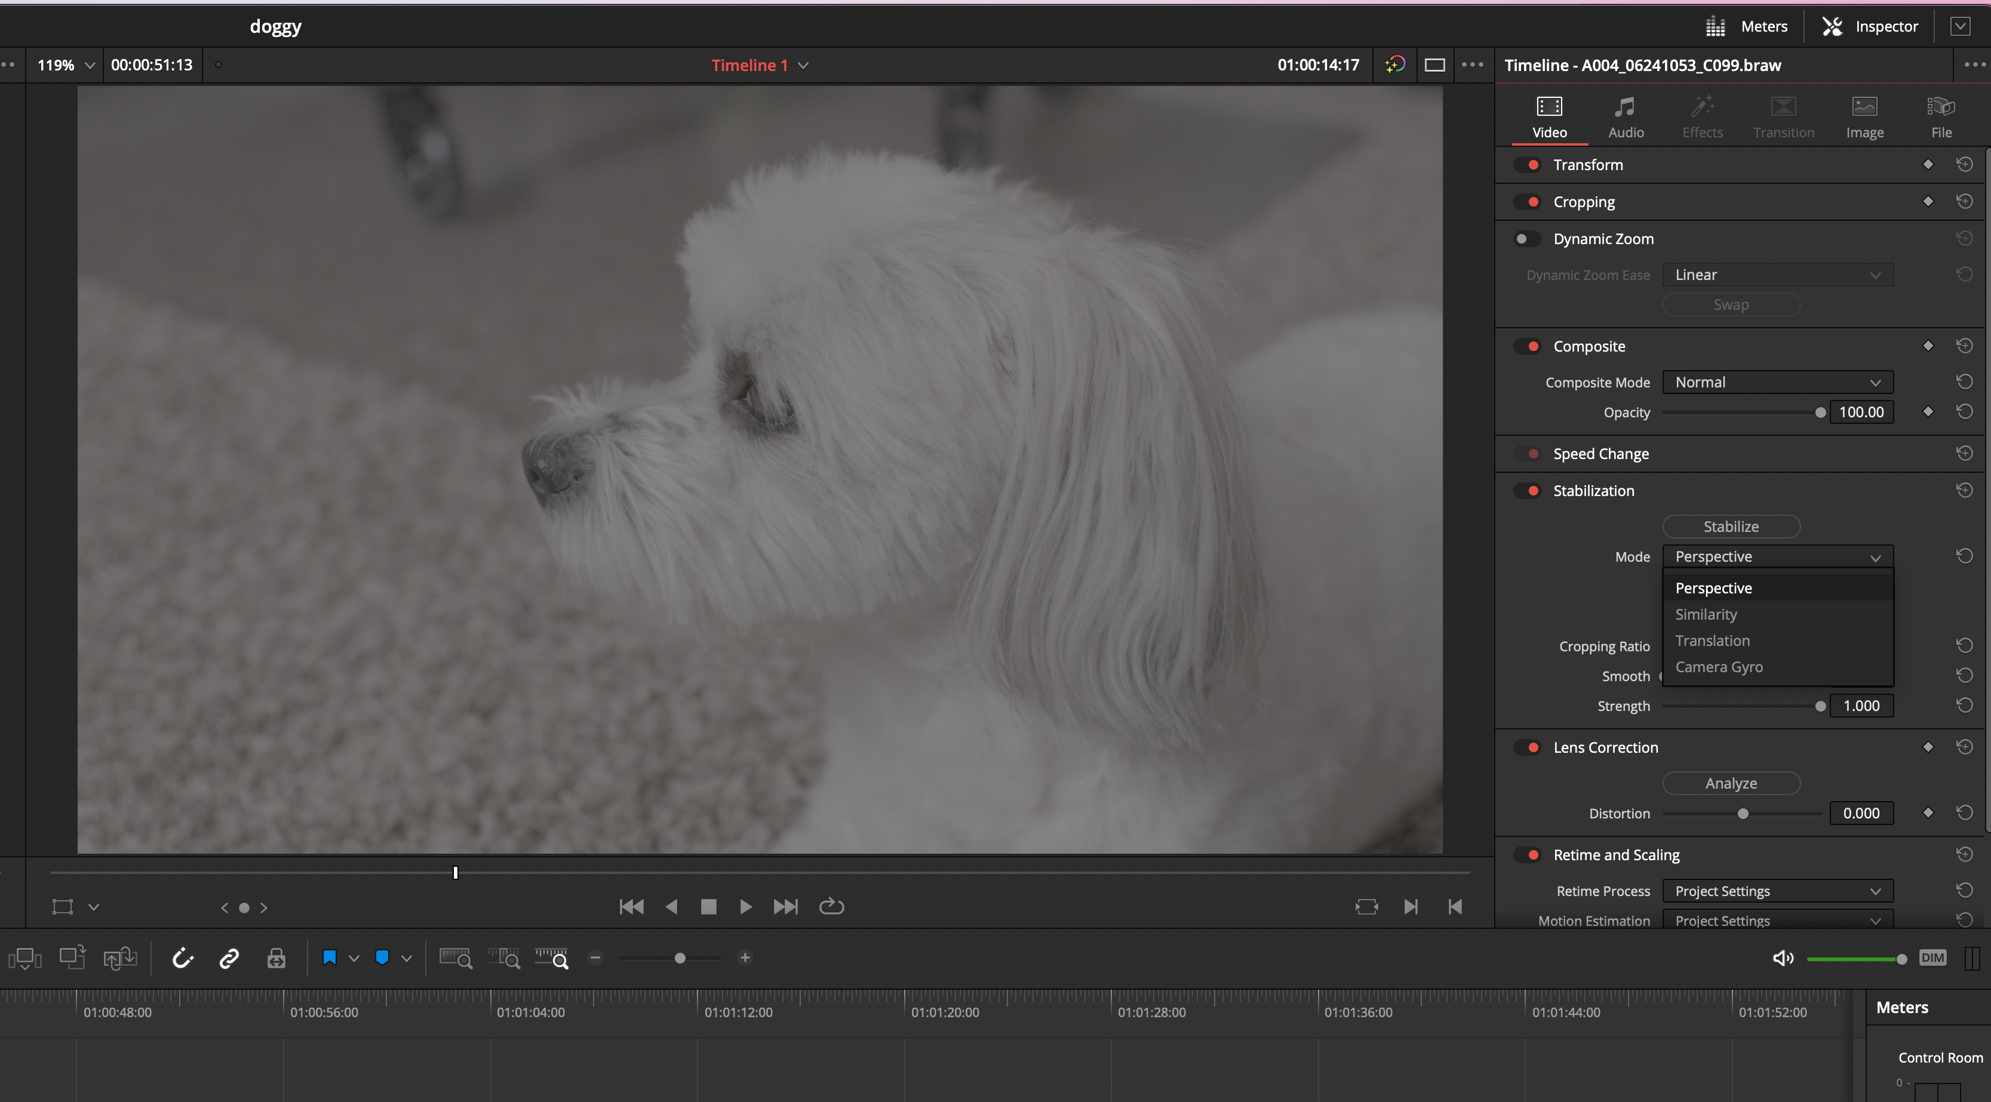
Task: Reset the Stabilization section
Action: [x=1964, y=490]
